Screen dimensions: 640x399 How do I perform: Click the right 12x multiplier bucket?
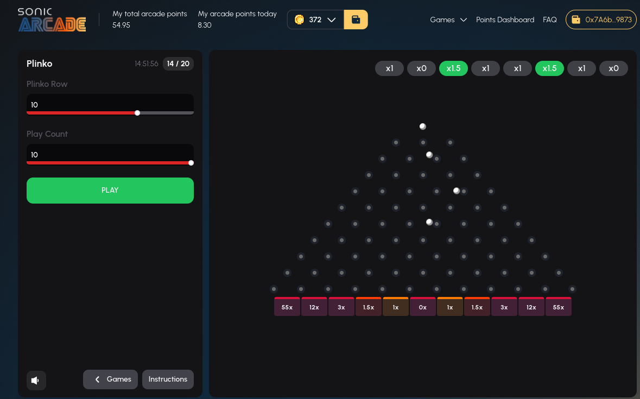pos(531,306)
